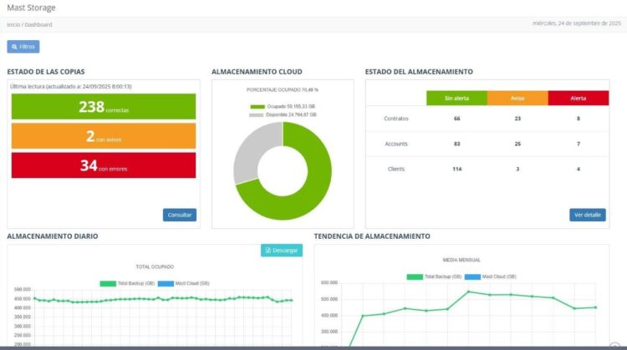The height and width of the screenshot is (350, 627).
Task: Toggle Total Backup legend in daily chart
Action: click(108, 283)
